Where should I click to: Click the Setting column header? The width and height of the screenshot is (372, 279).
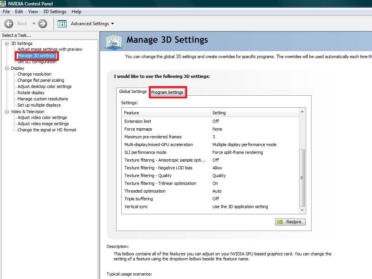(x=255, y=113)
